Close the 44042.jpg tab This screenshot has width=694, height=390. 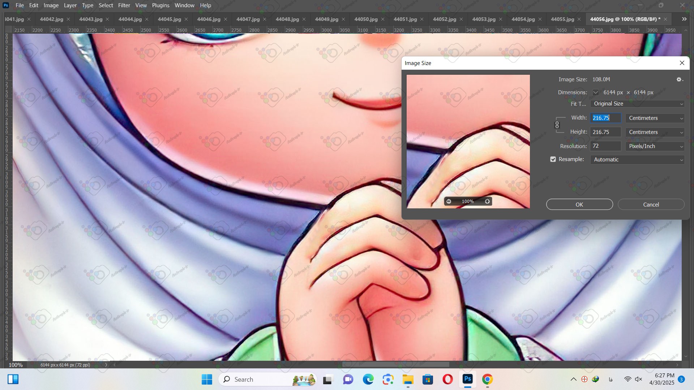coord(68,19)
